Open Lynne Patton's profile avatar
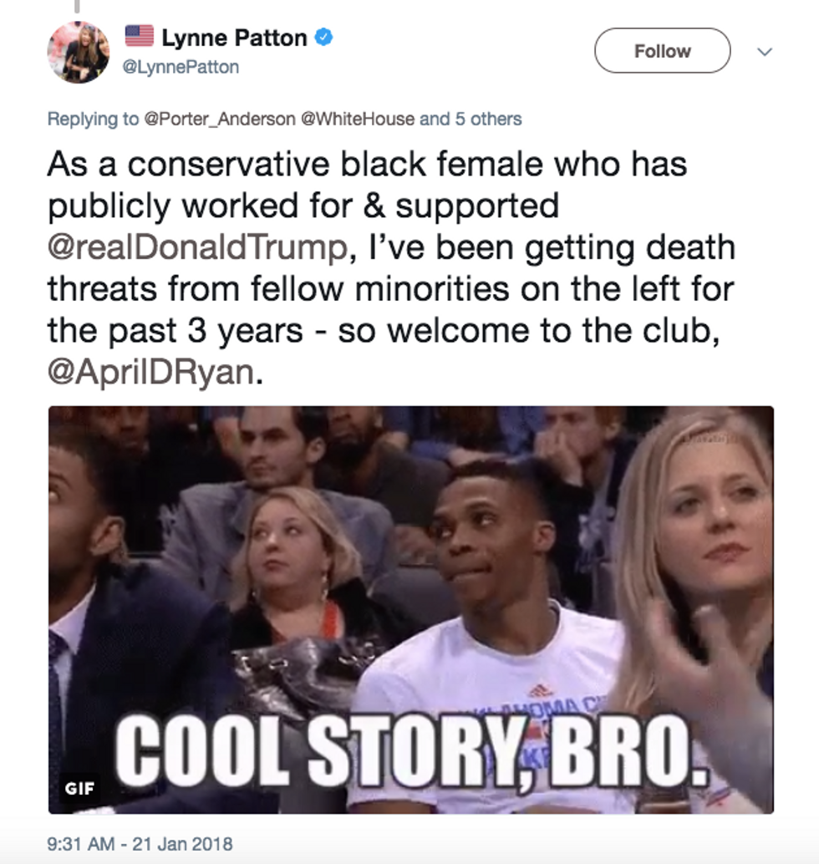This screenshot has width=819, height=864. point(79,53)
